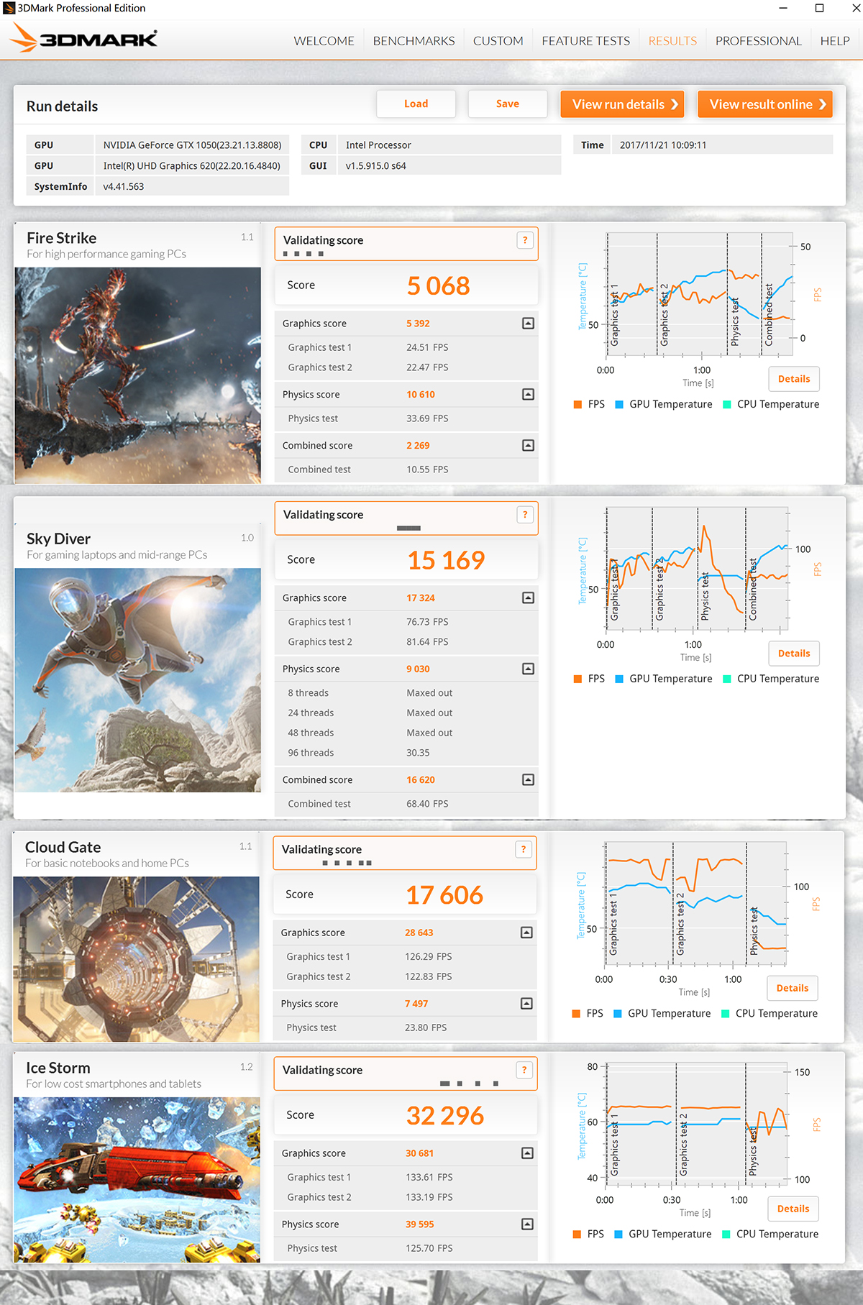Open the Cloud Gate validating score help icon
863x1305 pixels.
[524, 849]
